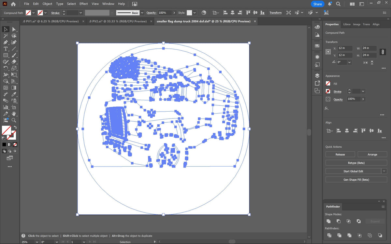Select the Pen tool
The width and height of the screenshot is (391, 244).
[6, 42]
